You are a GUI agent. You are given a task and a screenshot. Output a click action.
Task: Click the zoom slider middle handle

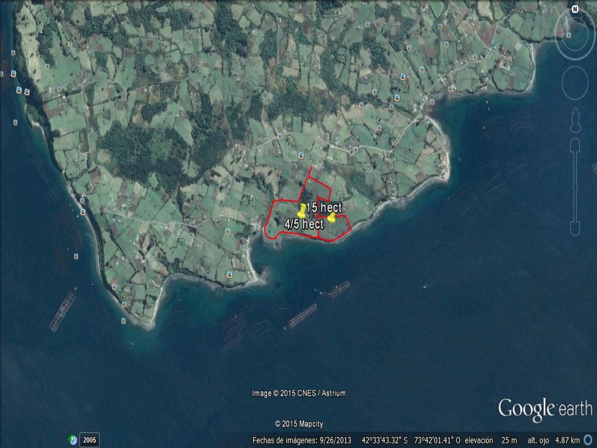[x=575, y=187]
